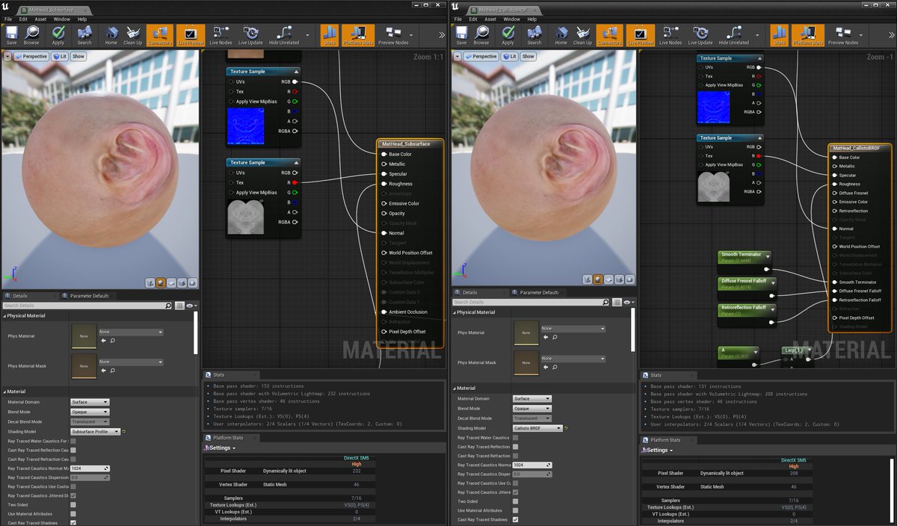The height and width of the screenshot is (526, 897).
Task: Toggle Cast Ray Traced Shadows in right window
Action: click(516, 519)
